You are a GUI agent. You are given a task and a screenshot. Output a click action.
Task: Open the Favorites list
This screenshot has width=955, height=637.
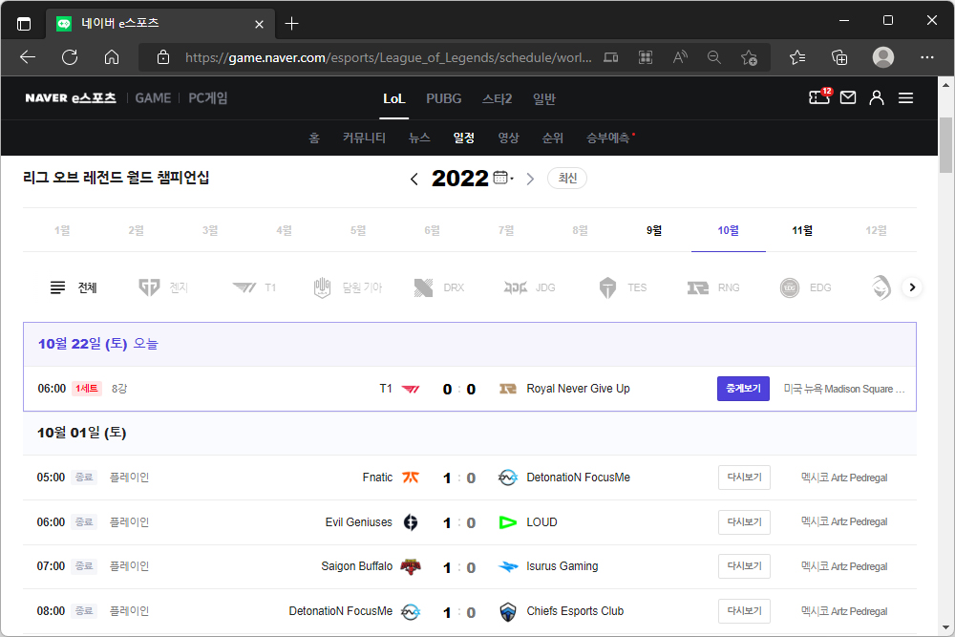[797, 57]
